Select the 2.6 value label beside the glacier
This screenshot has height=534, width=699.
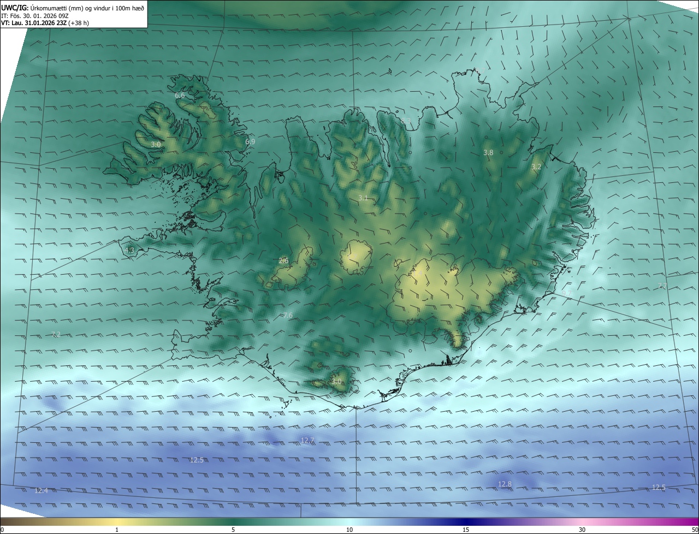point(283,260)
